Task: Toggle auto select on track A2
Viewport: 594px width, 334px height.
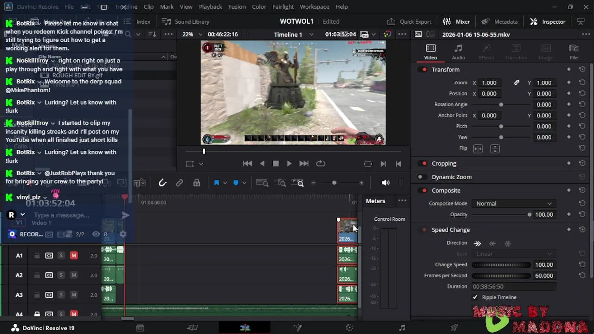Action: click(x=49, y=275)
